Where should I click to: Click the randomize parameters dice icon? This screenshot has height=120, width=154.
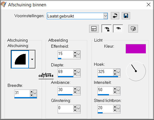click(x=133, y=29)
